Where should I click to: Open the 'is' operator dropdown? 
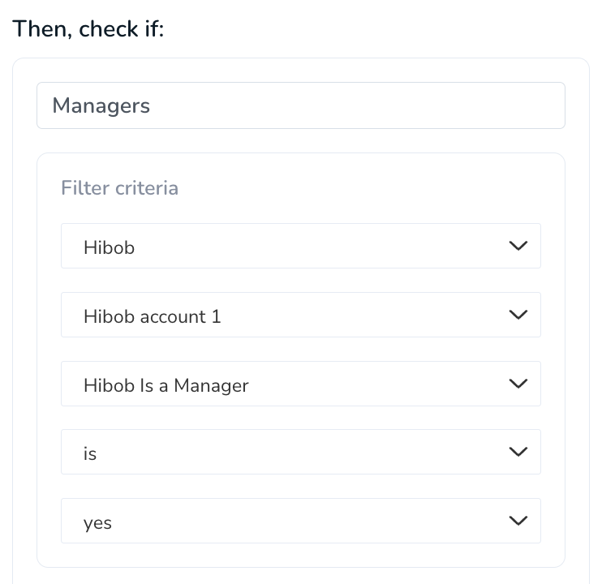[301, 452]
